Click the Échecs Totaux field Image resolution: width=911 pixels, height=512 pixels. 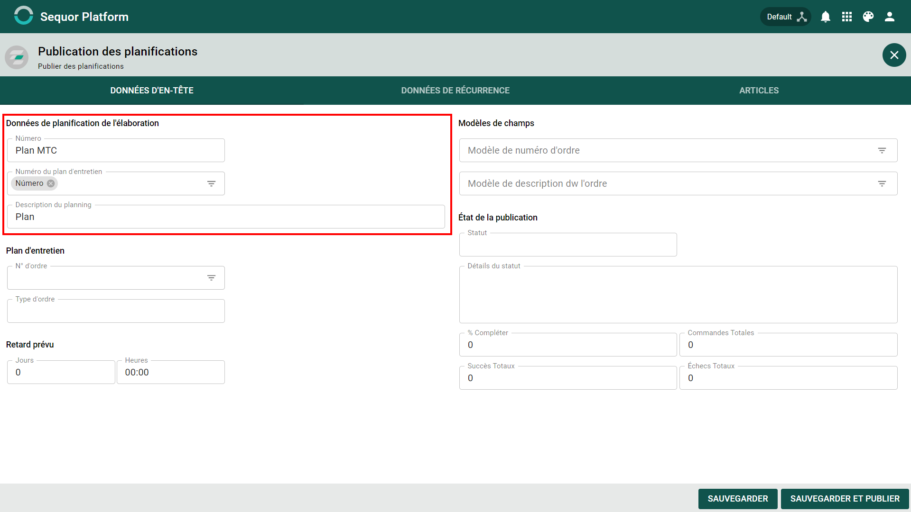click(x=789, y=378)
